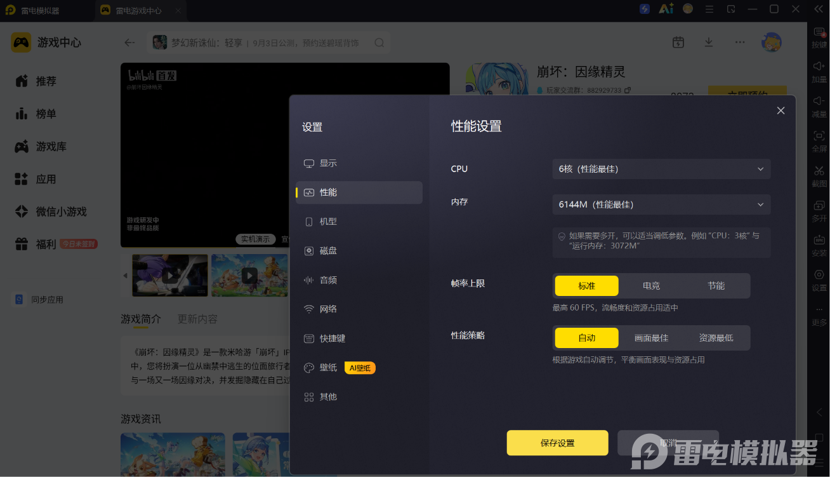Select 节能 frame rate limit
Screen dimensions: 830x477
point(716,286)
